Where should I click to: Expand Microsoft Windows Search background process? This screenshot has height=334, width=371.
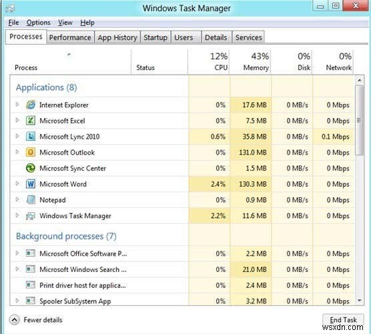coord(17,269)
